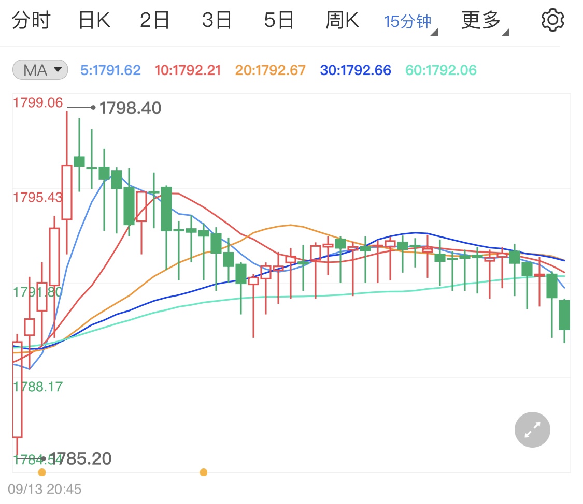This screenshot has height=504, width=583.
Task: Switch to the 分时 tab
Action: (x=31, y=20)
